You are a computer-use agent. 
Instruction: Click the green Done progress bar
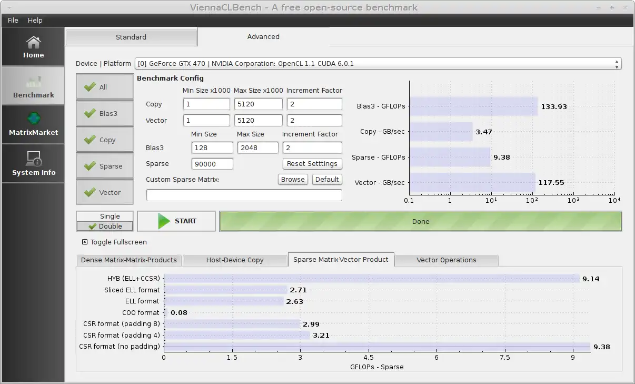click(x=420, y=222)
